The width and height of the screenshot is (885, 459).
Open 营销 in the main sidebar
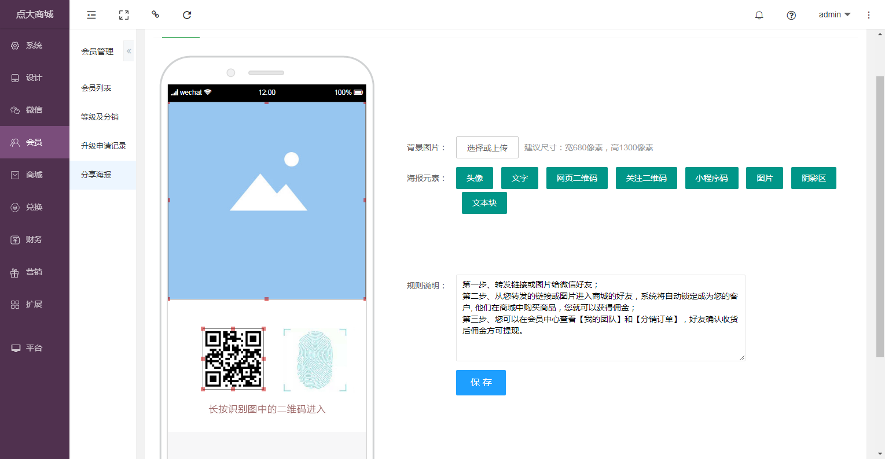35,272
